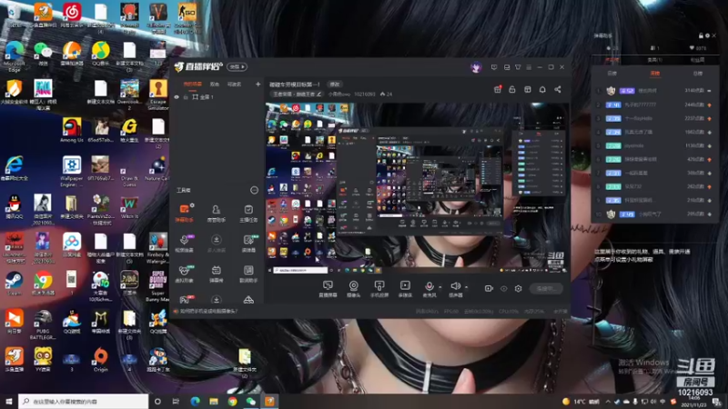Screen dimensions: 728x409
Task: Open the 主播任务 tool
Action: point(248,213)
